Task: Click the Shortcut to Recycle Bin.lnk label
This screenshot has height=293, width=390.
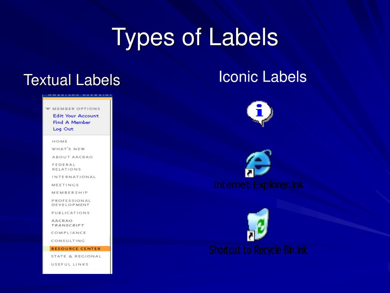Action: click(x=258, y=250)
